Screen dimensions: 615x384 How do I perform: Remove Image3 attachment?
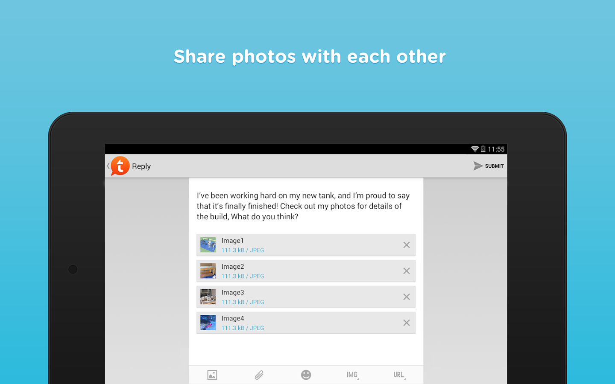tap(407, 297)
